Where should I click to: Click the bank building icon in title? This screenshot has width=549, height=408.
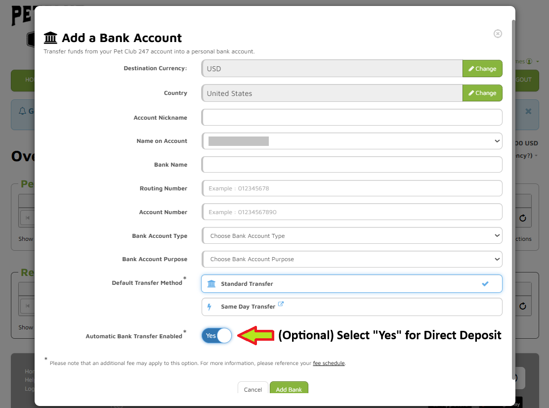click(x=50, y=38)
